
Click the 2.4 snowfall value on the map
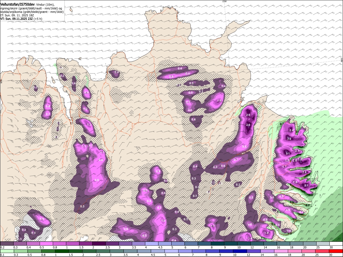click(292, 130)
